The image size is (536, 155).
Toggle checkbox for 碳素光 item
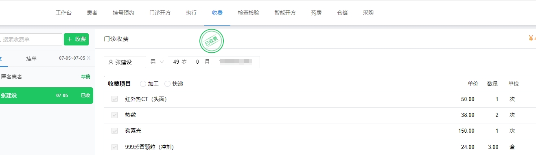[115, 131]
